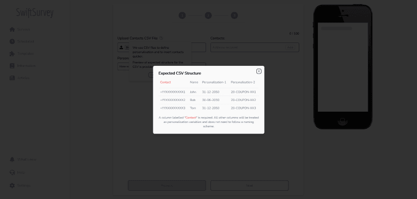This screenshot has height=199, width=417.
Task: Open Help via the headset icon
Action: click(12, 172)
